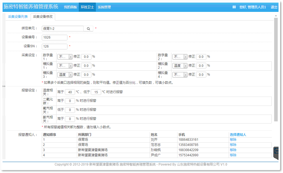Screen dimensions: 283x173
Task: Open the 模拟量2 温度 dropdown
Action: (180, 66)
